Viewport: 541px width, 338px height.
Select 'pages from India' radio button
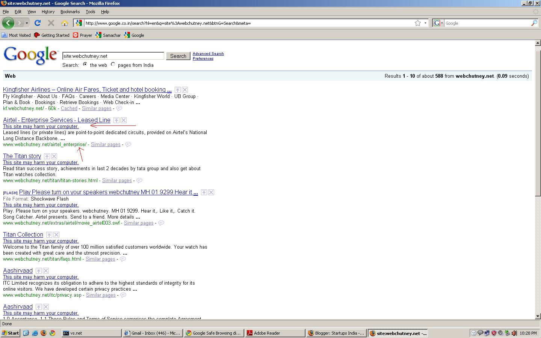point(113,64)
